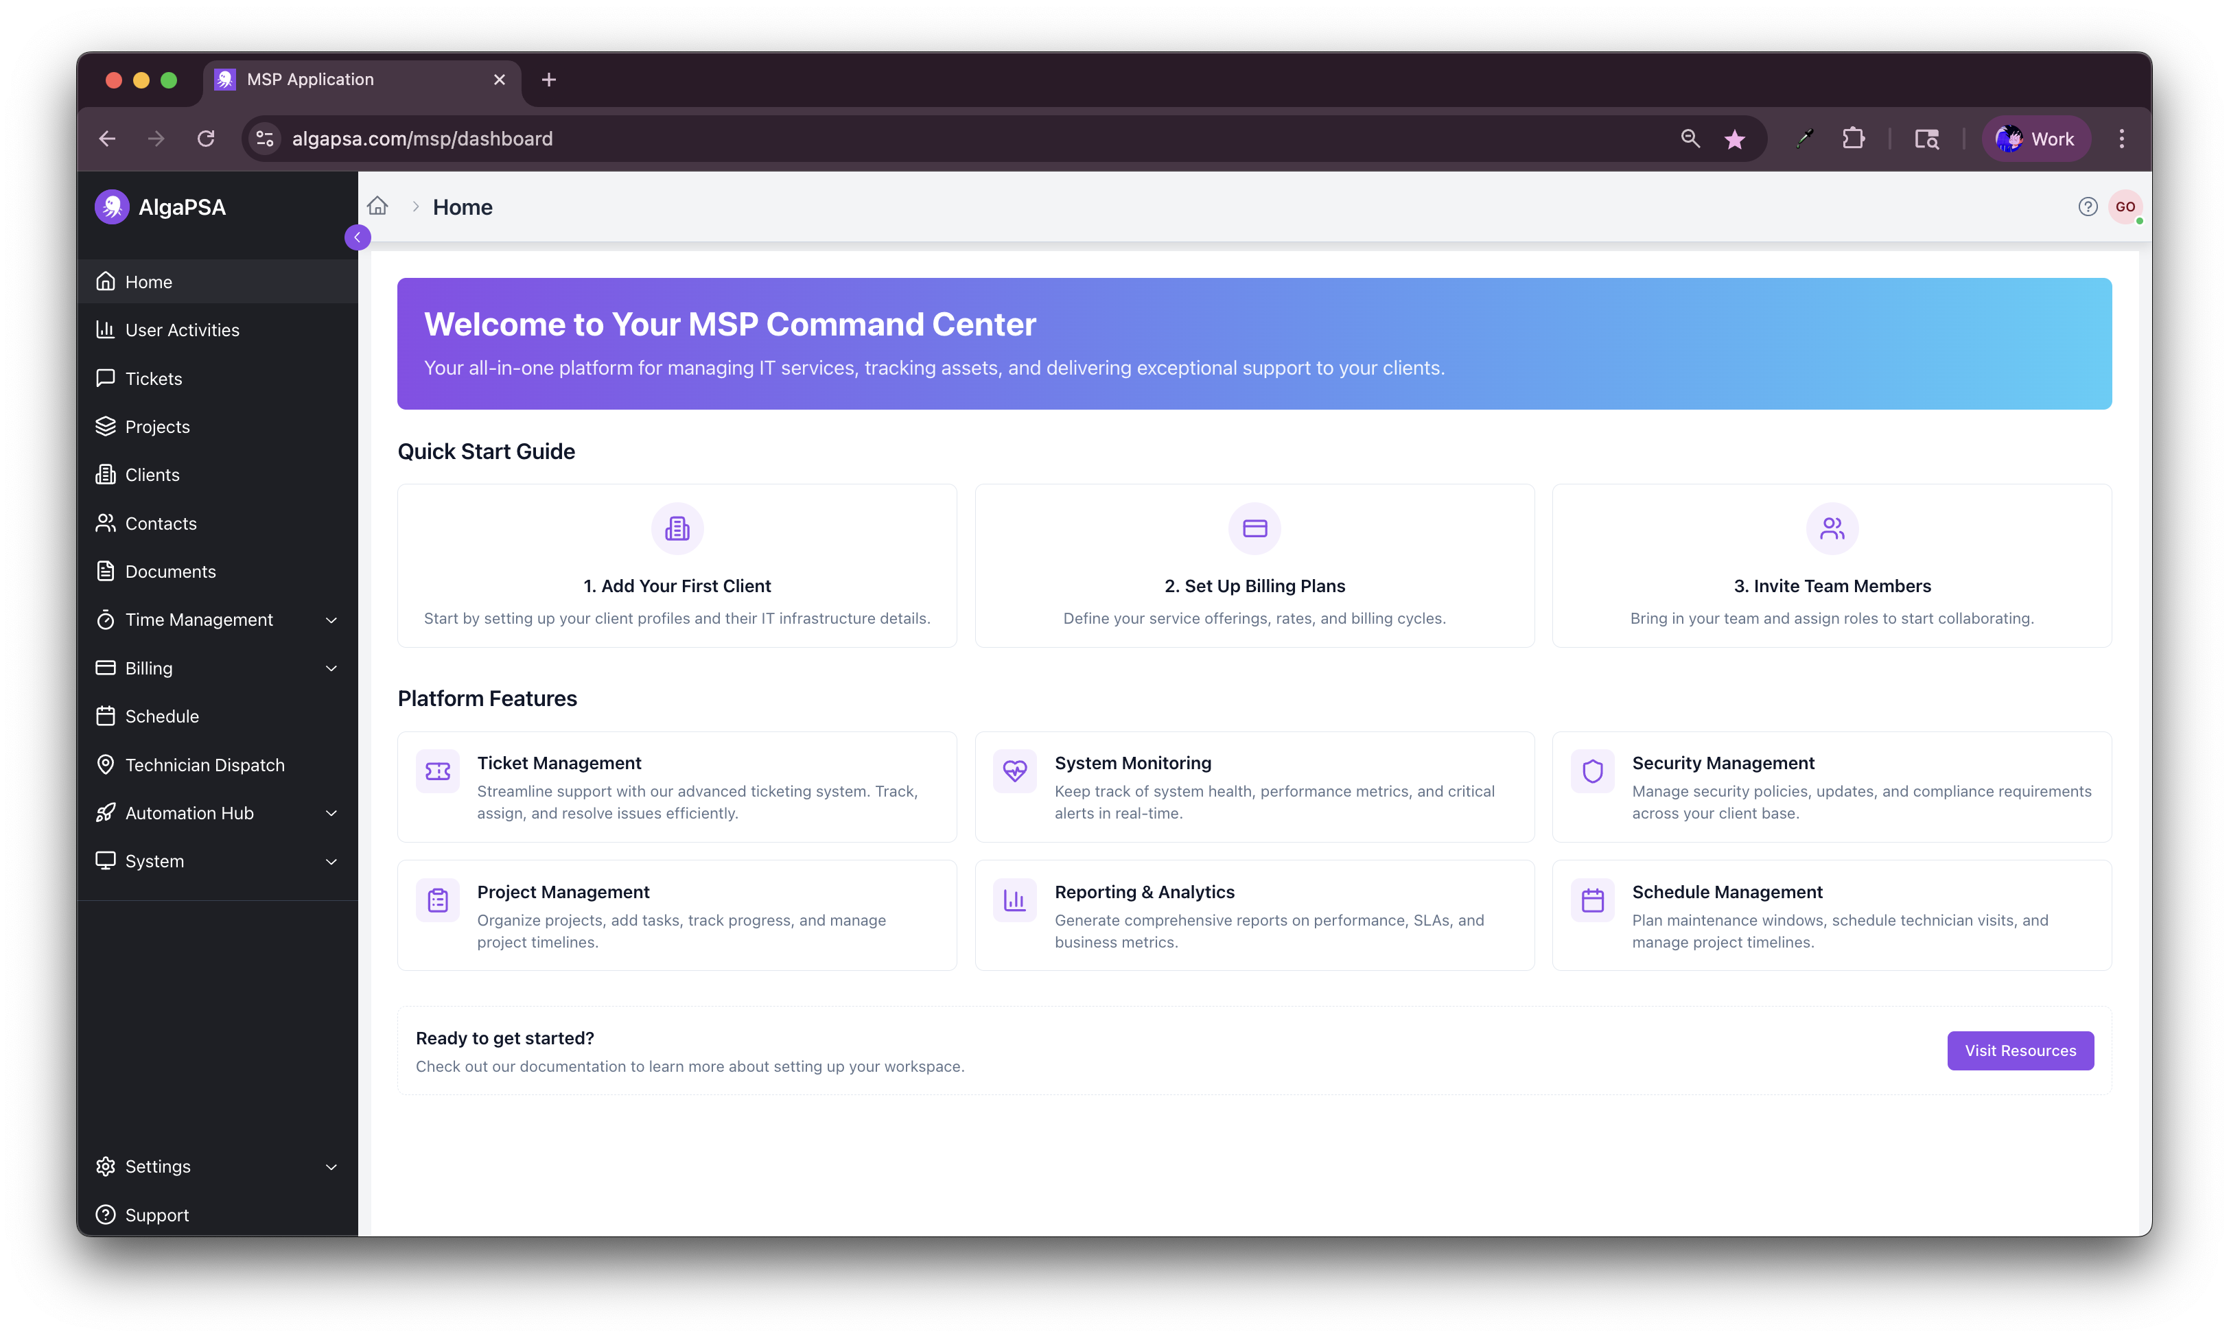Open the GO user avatar menu
Viewport: 2229px width, 1338px height.
tap(2125, 207)
